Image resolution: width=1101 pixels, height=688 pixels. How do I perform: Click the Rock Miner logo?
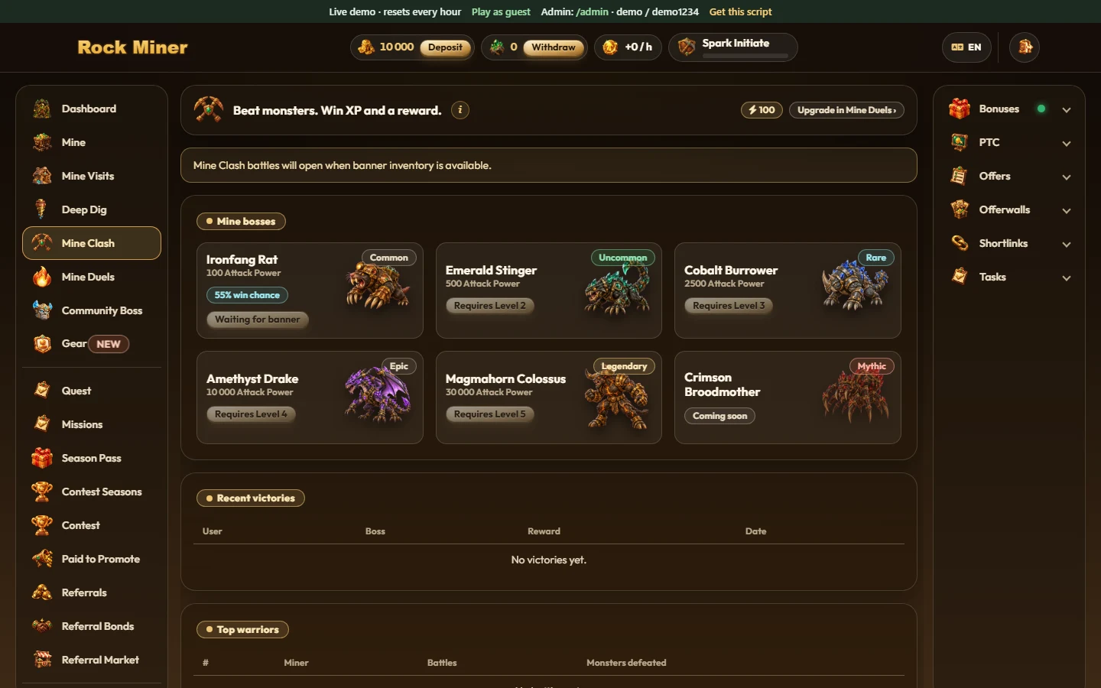coord(132,47)
